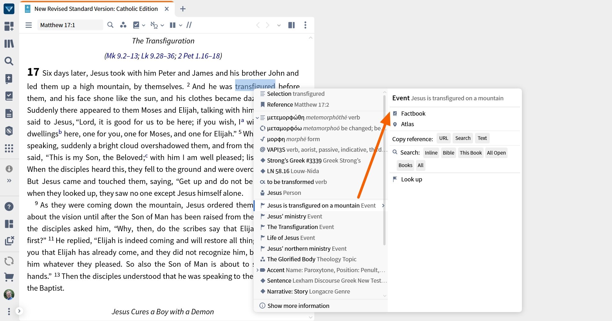Close the New Revised Standard Version tab

pos(167,9)
